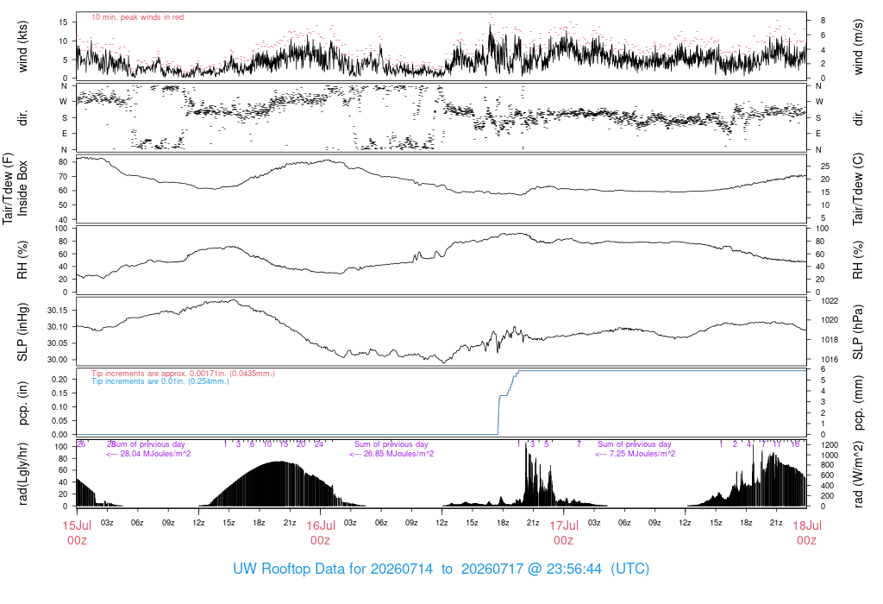
Task: Click the '0.05' precipitation tick value
Action: click(x=59, y=421)
